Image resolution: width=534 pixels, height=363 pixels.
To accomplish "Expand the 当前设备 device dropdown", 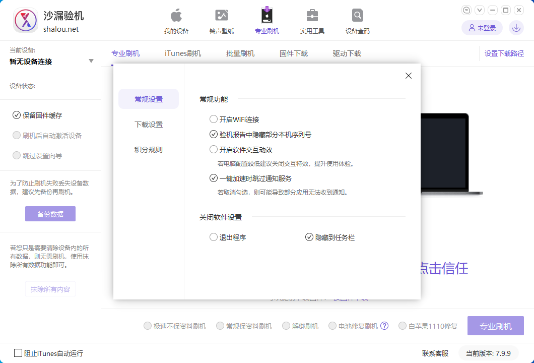I will point(91,60).
